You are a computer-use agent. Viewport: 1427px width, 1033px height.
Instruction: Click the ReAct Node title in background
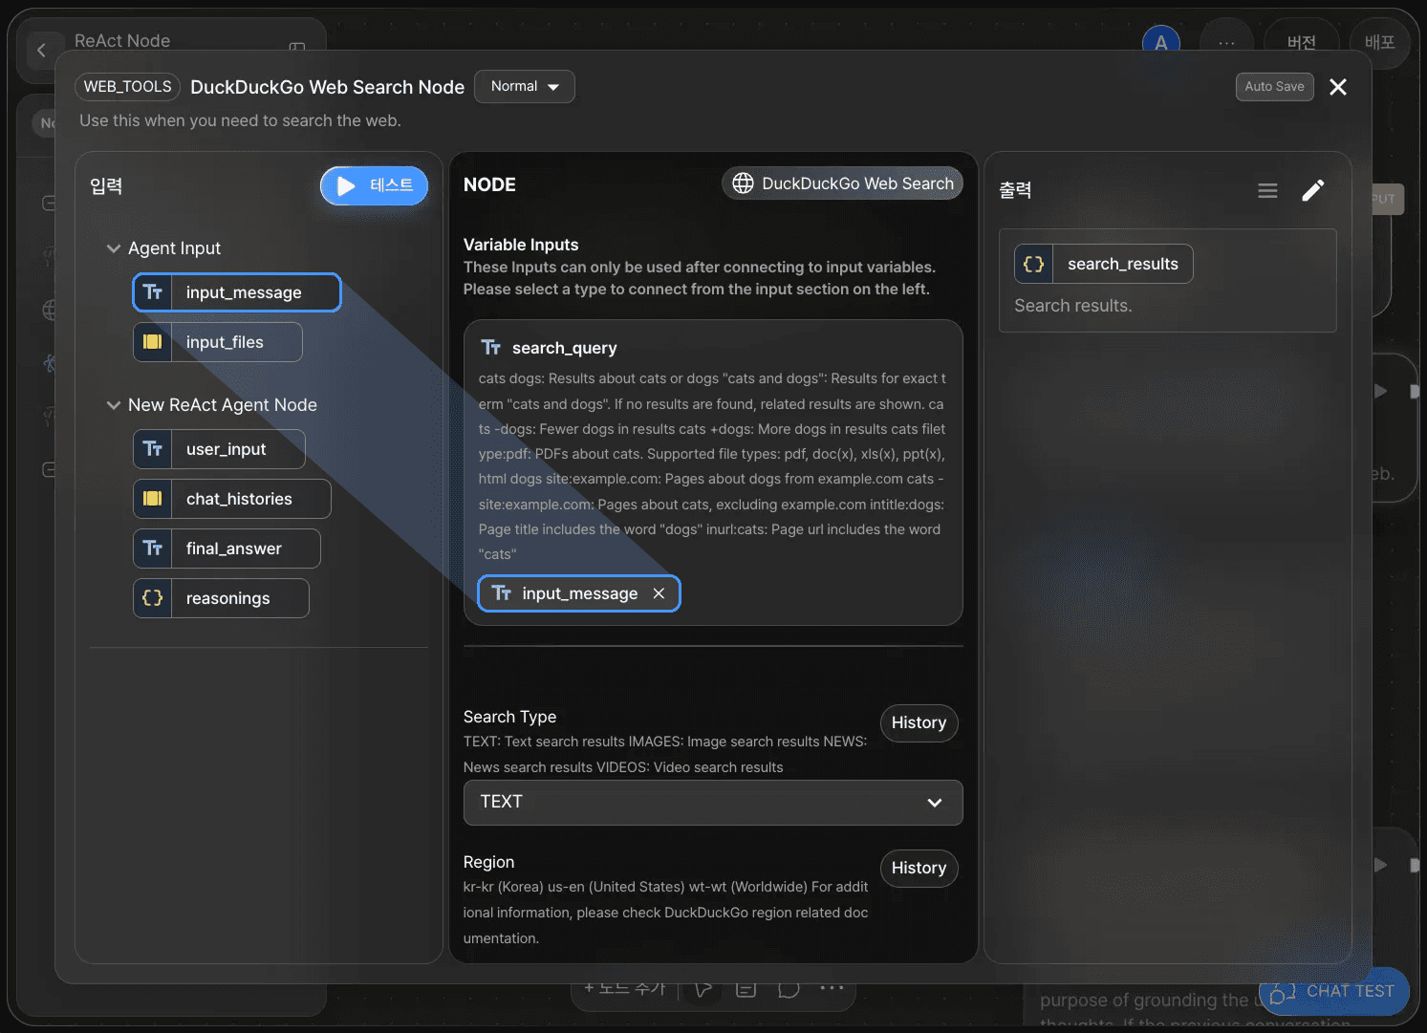(122, 41)
